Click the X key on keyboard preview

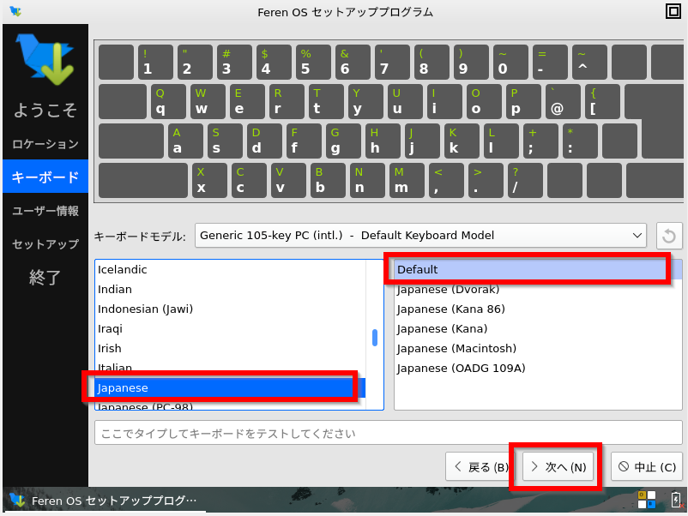(209, 181)
